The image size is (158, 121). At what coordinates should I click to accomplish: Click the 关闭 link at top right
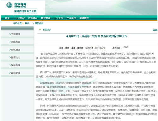[155, 30]
